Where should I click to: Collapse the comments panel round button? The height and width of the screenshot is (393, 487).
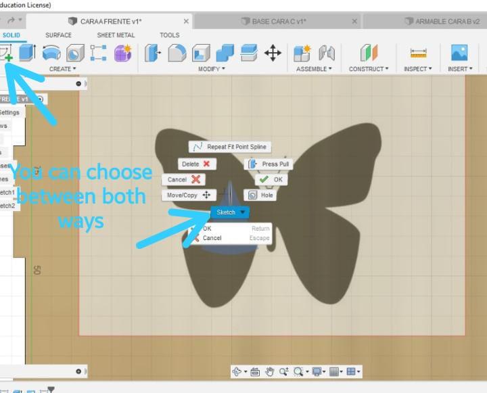coord(78,371)
